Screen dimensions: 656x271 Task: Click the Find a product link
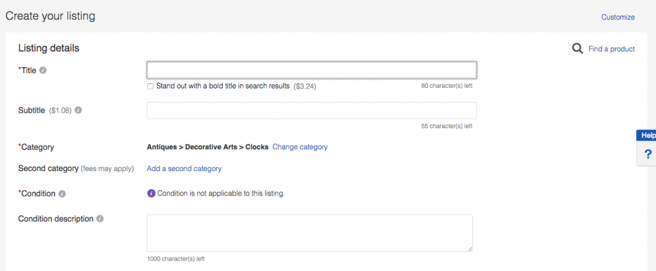[611, 49]
